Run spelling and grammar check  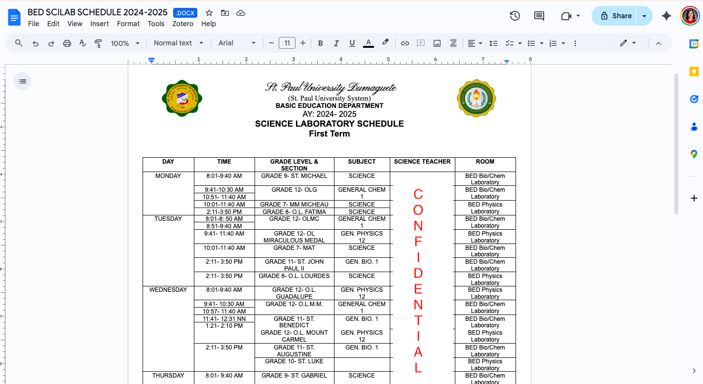83,43
